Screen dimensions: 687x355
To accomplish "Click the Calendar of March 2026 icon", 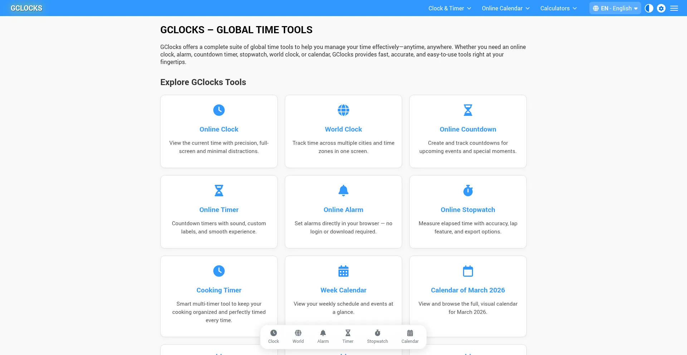I will coord(468,271).
